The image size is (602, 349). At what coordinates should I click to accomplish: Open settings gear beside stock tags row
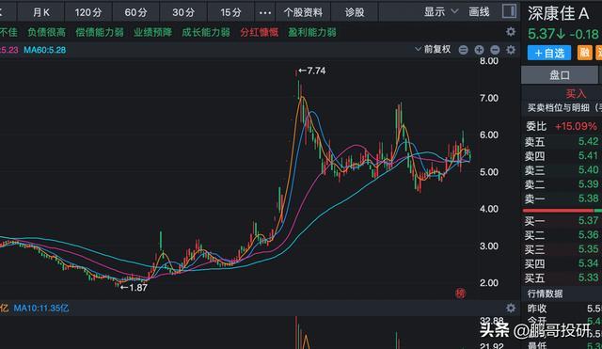click(x=511, y=31)
